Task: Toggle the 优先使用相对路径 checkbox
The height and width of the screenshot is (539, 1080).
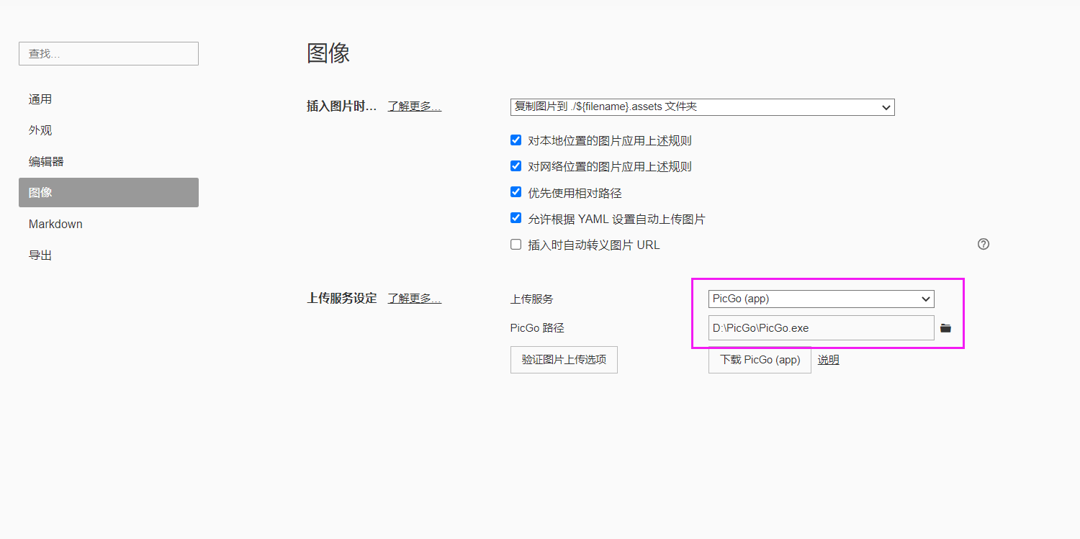Action: coord(516,191)
